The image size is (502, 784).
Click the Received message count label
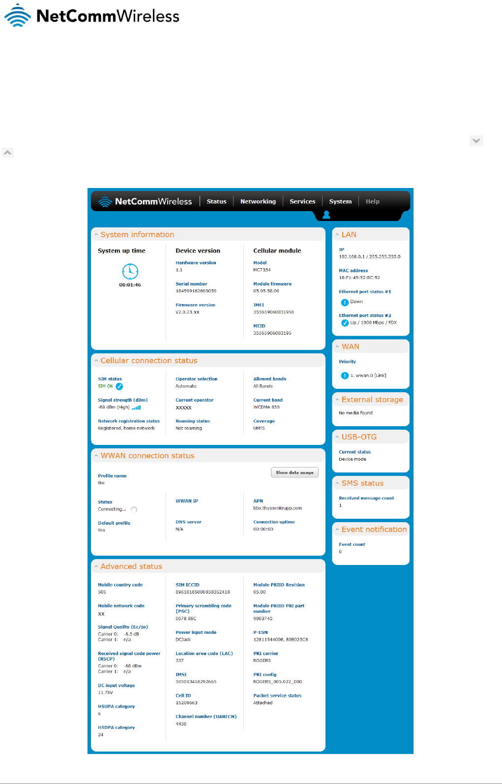(366, 498)
